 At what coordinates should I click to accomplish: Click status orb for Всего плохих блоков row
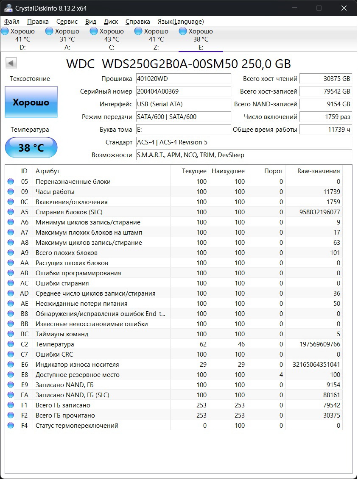click(x=11, y=253)
